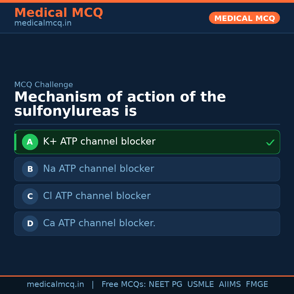This screenshot has height=294, width=294.
Task: Click the letter C circle badge
Action: click(30, 197)
